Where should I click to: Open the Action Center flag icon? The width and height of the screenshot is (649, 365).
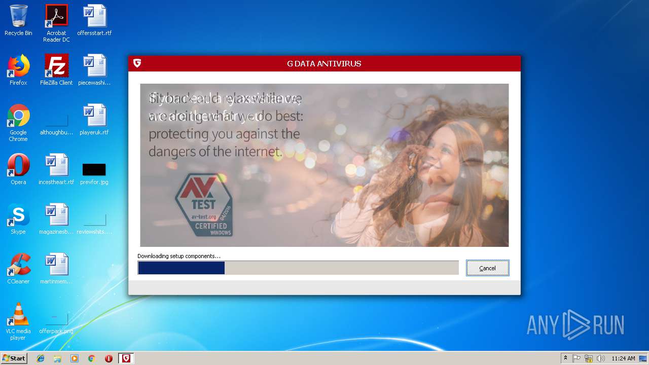(576, 358)
